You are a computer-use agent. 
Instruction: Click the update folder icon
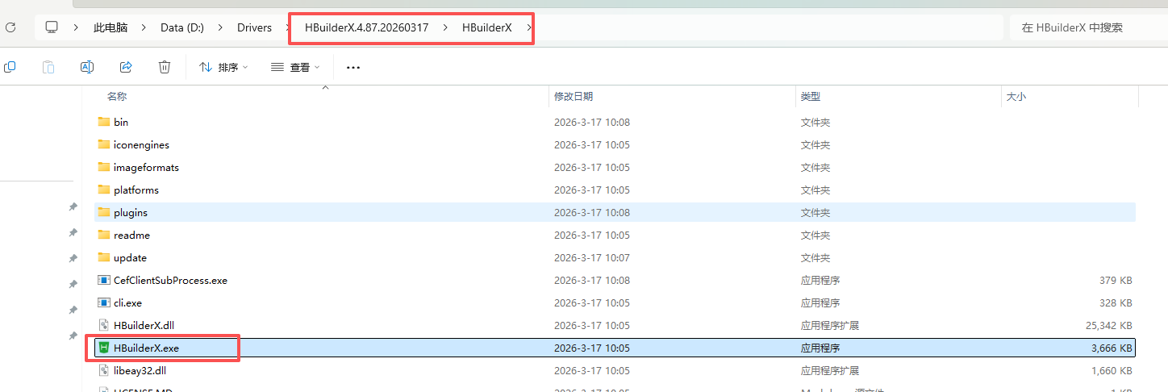point(103,257)
